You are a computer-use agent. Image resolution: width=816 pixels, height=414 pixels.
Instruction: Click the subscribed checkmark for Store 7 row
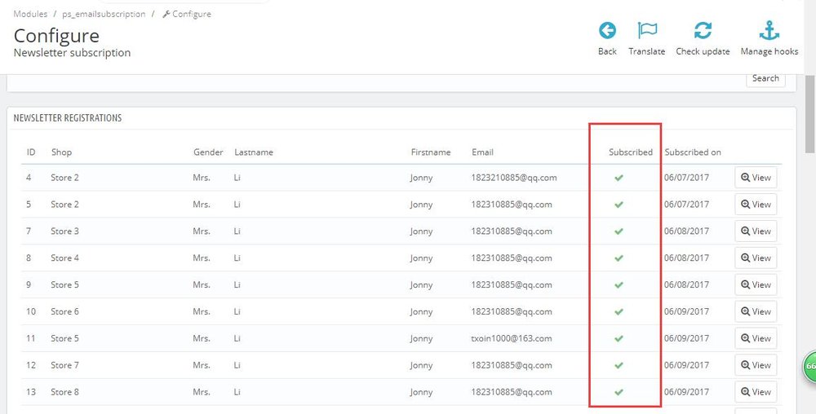(619, 365)
